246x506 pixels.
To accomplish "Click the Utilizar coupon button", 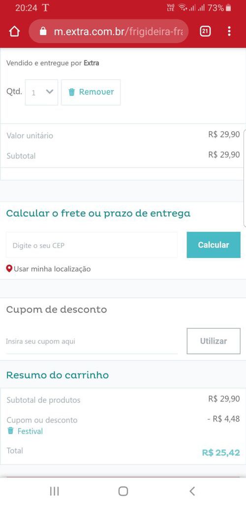I will coord(214,341).
